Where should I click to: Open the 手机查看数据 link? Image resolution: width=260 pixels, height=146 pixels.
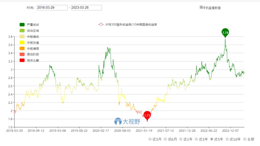click(212, 8)
